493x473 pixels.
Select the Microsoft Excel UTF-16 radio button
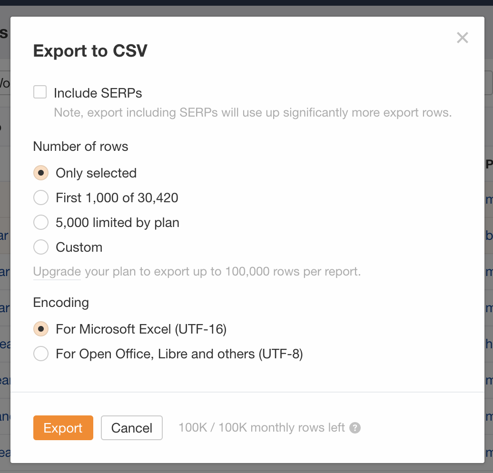(x=41, y=329)
